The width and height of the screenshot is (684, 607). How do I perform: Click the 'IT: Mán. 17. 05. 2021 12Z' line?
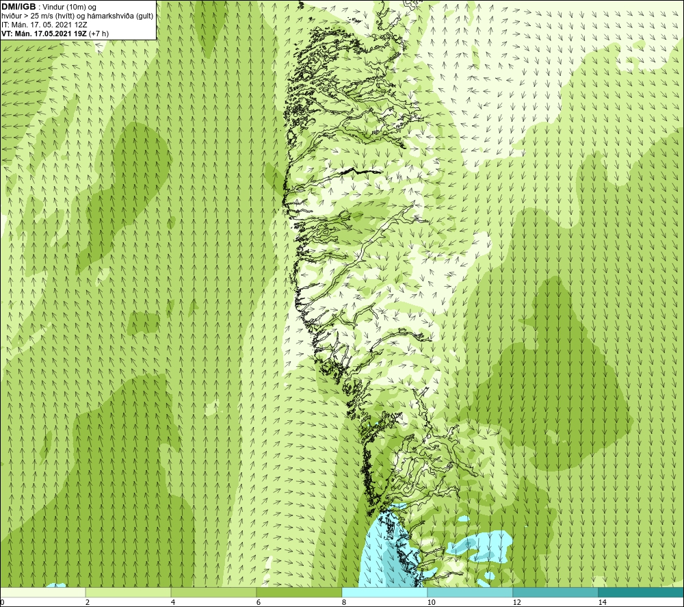point(44,25)
